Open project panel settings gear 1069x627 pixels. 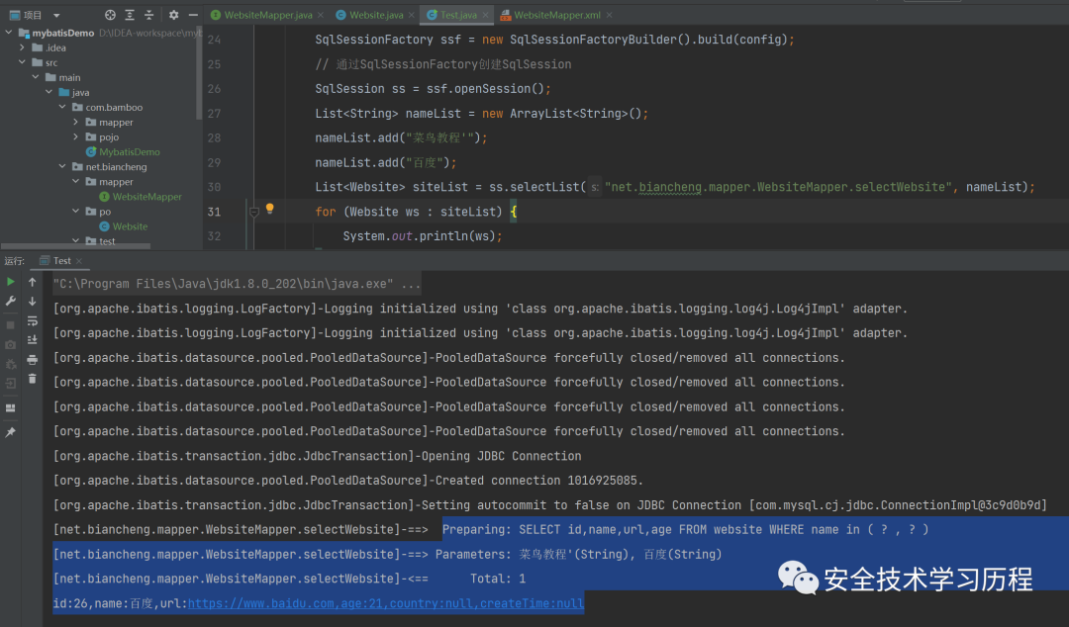point(174,14)
